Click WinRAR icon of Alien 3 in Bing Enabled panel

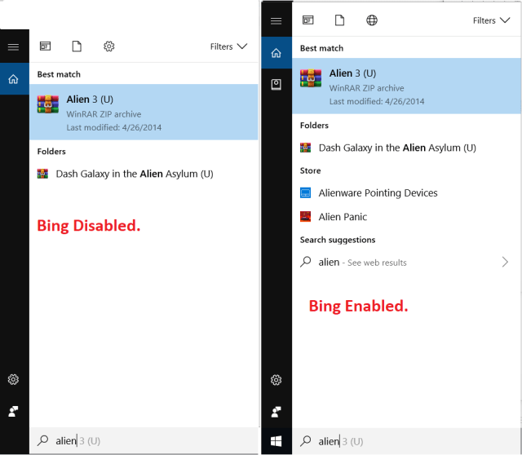pos(311,78)
